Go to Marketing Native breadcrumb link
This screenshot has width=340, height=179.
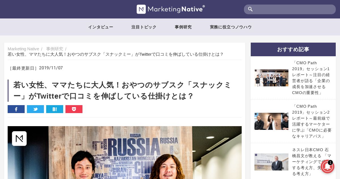tap(23, 49)
